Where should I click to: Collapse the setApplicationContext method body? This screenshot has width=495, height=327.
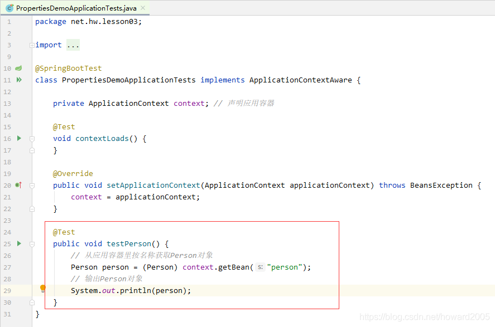[x=32, y=186]
